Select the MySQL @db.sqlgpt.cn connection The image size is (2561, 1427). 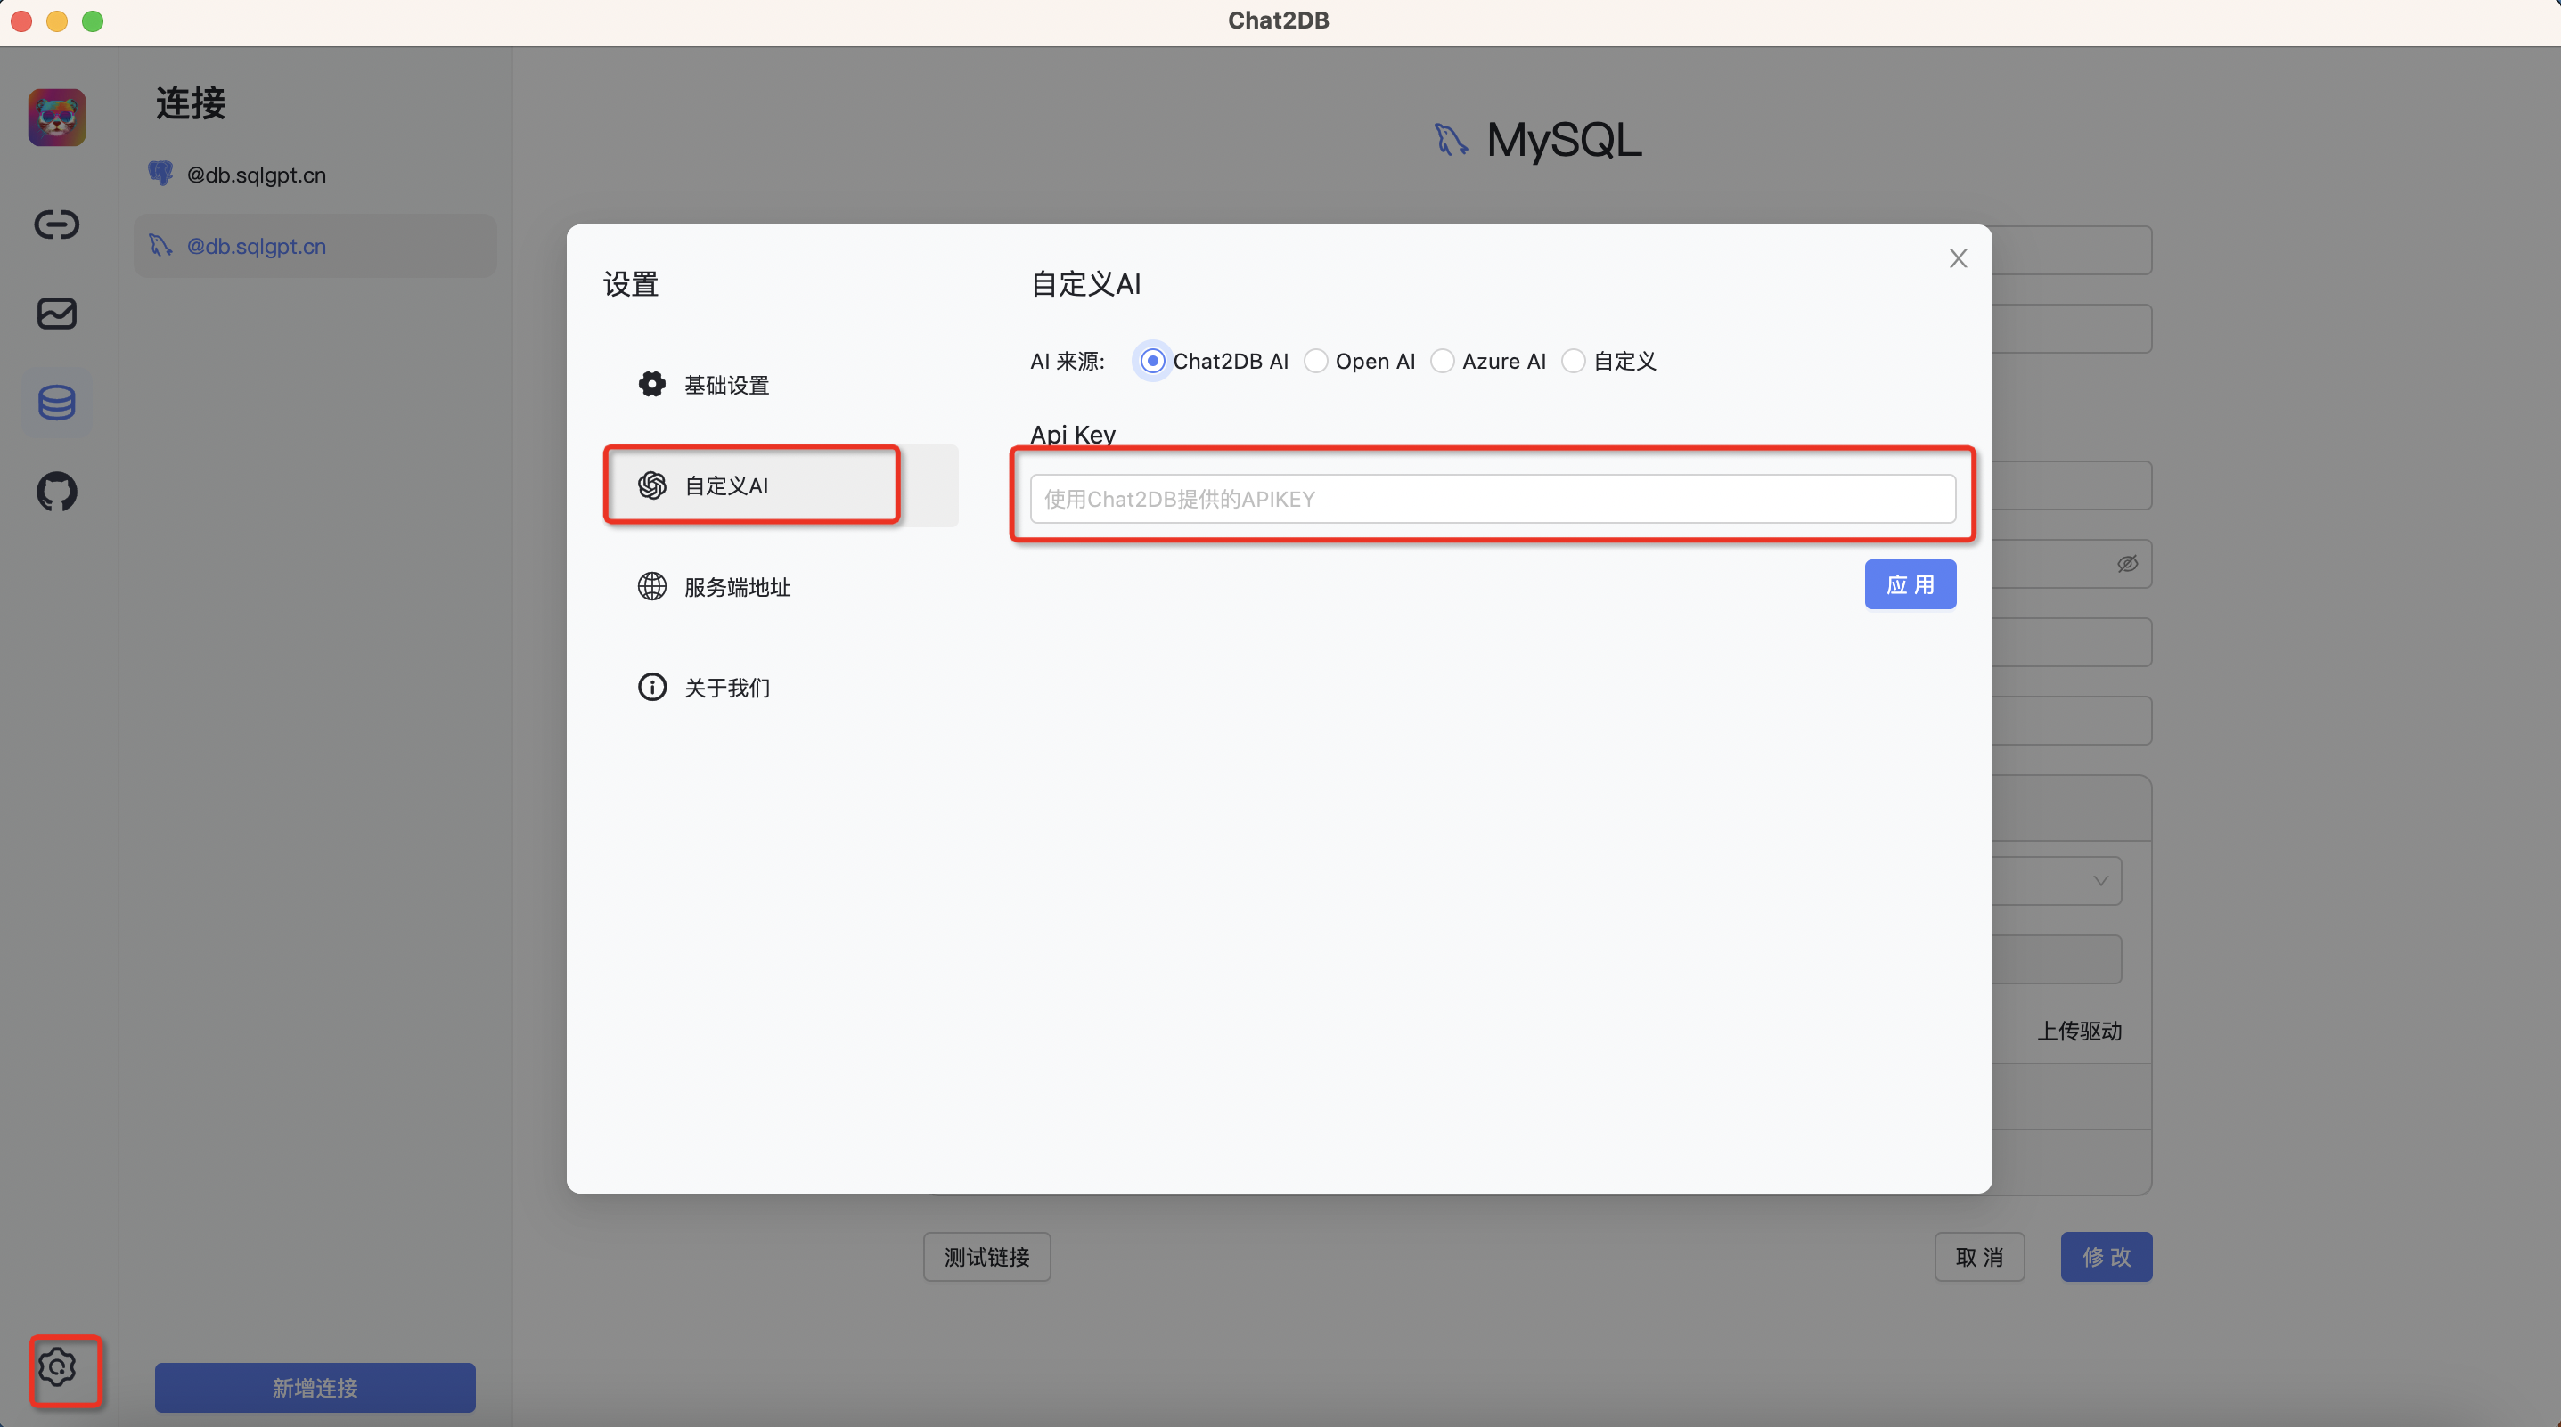coord(315,246)
